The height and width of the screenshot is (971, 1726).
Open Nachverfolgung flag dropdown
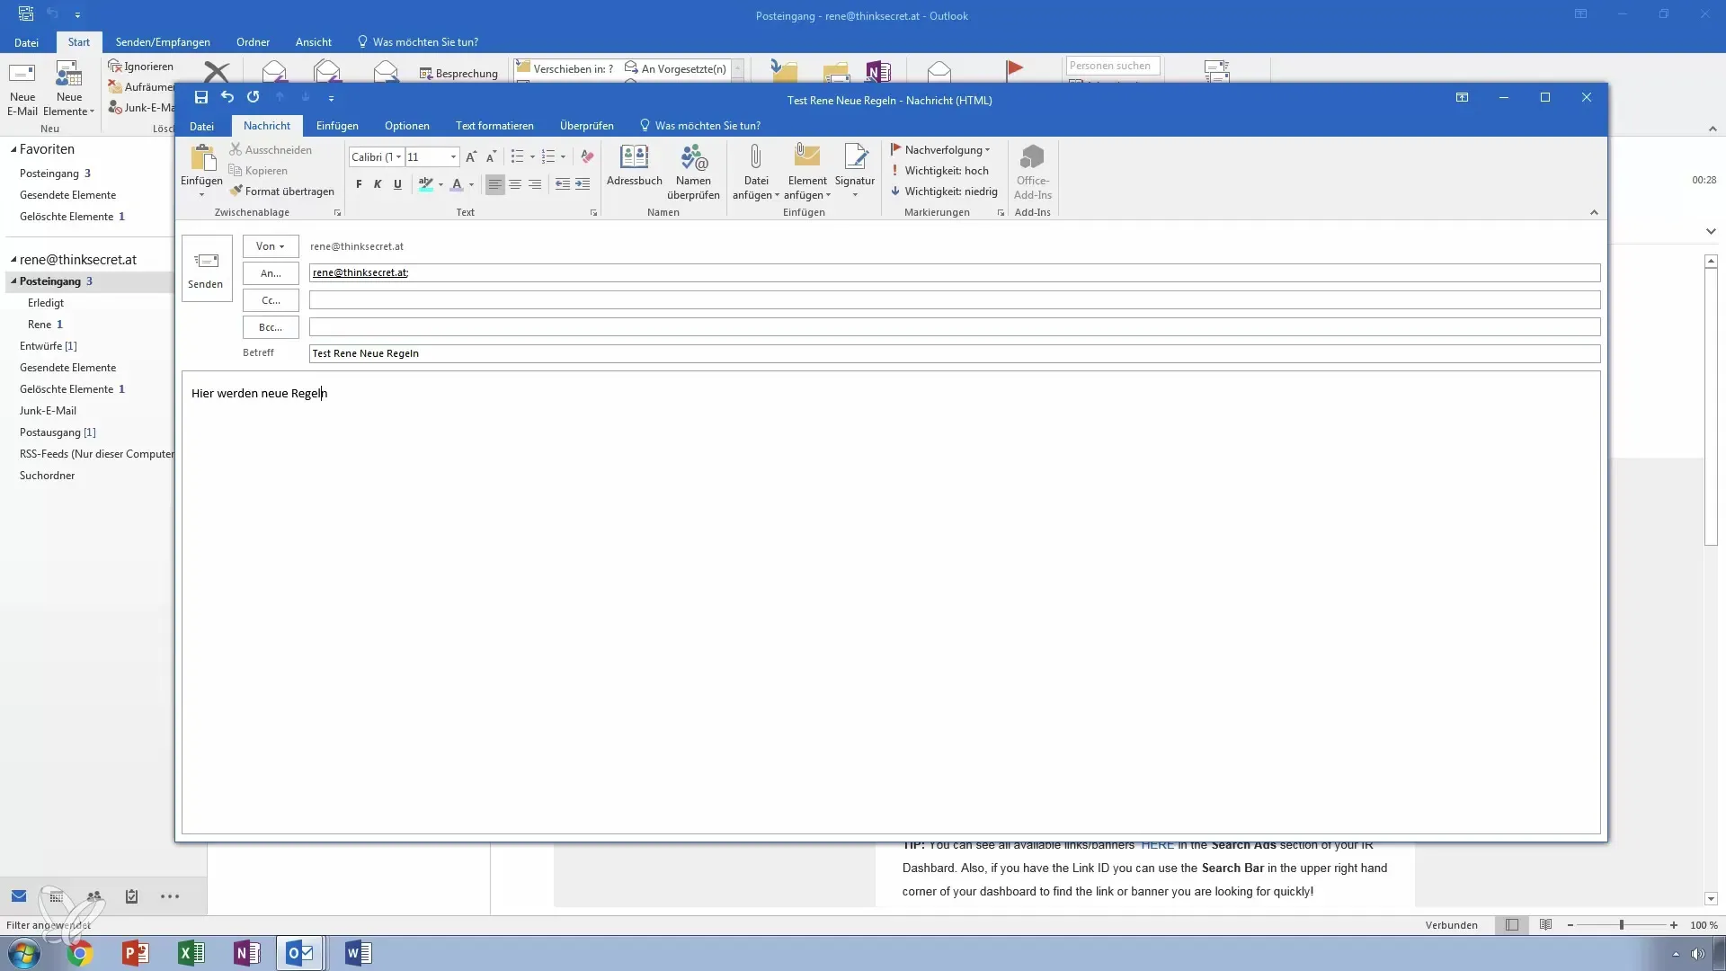coord(940,150)
